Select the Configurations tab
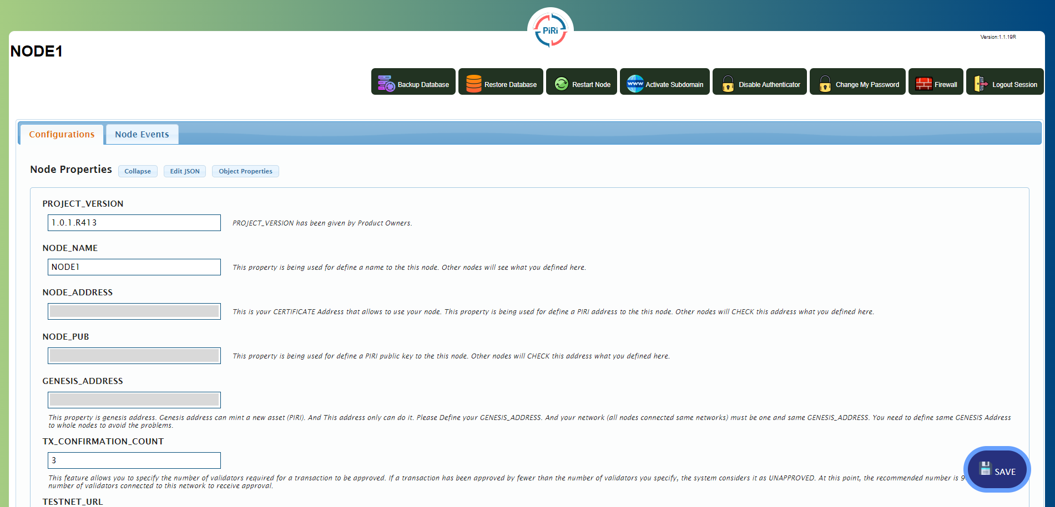This screenshot has width=1055, height=507. [x=61, y=134]
